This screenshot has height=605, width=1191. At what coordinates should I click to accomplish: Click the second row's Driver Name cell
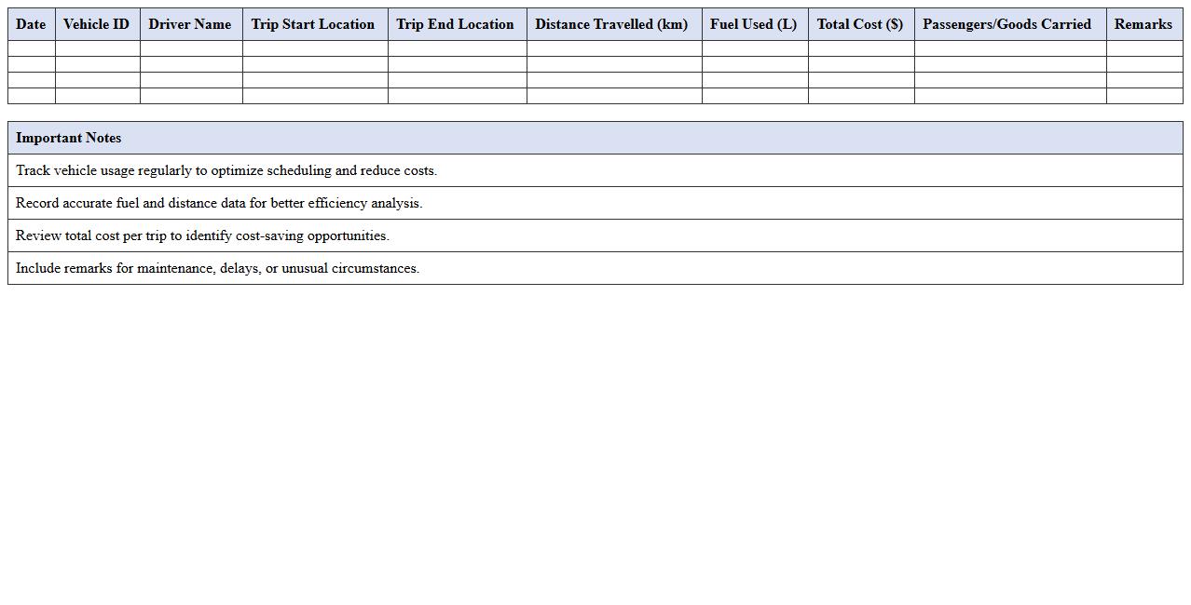[190, 64]
